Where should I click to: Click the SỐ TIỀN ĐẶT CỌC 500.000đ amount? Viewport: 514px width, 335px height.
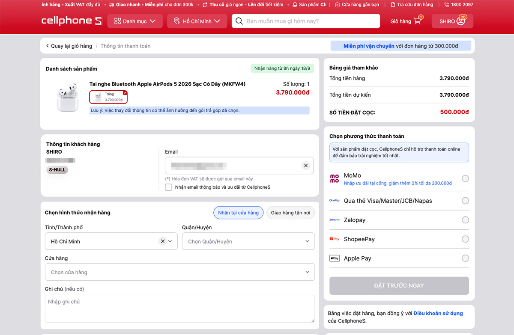pyautogui.click(x=454, y=112)
